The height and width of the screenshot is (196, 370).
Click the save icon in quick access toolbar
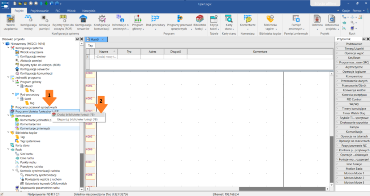(x=25, y=3)
